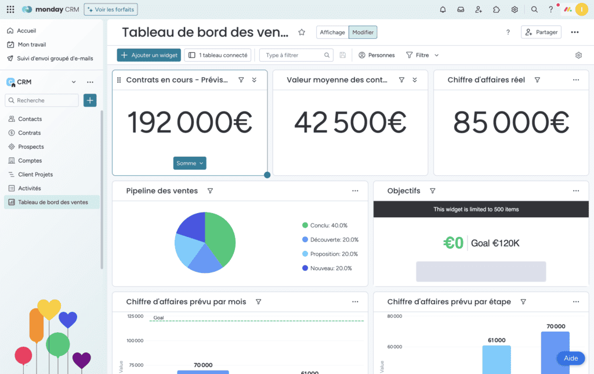Favorite the dashboard using the star
Viewport: 594px width, 374px height.
pos(301,33)
